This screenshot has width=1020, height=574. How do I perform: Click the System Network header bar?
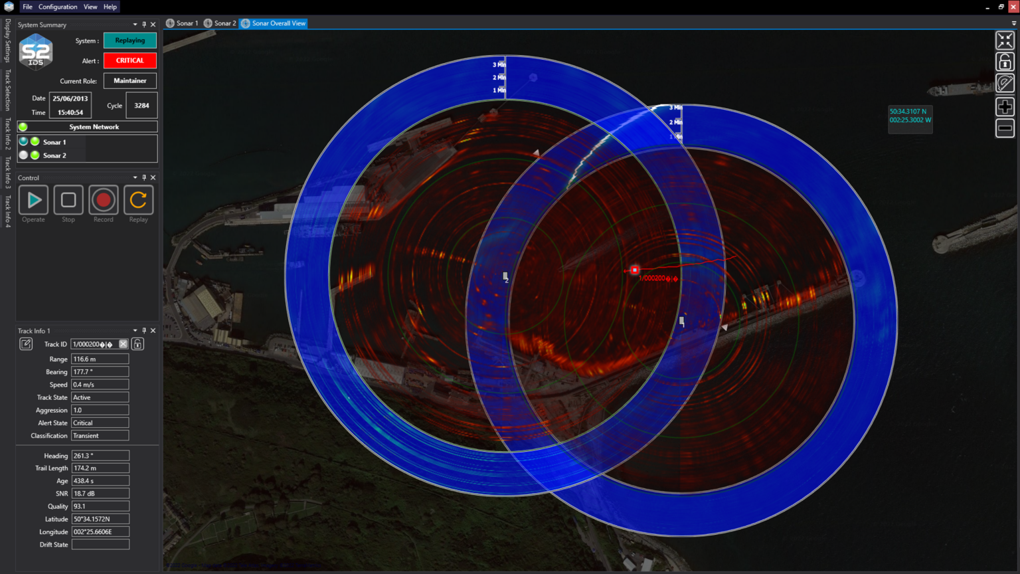pos(87,127)
